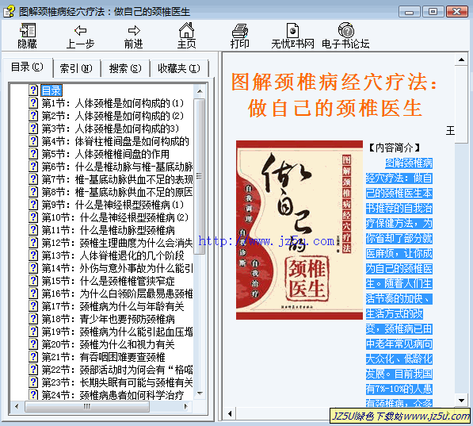
Task: Go forward with the 前进 arrow icon
Action: [x=134, y=30]
